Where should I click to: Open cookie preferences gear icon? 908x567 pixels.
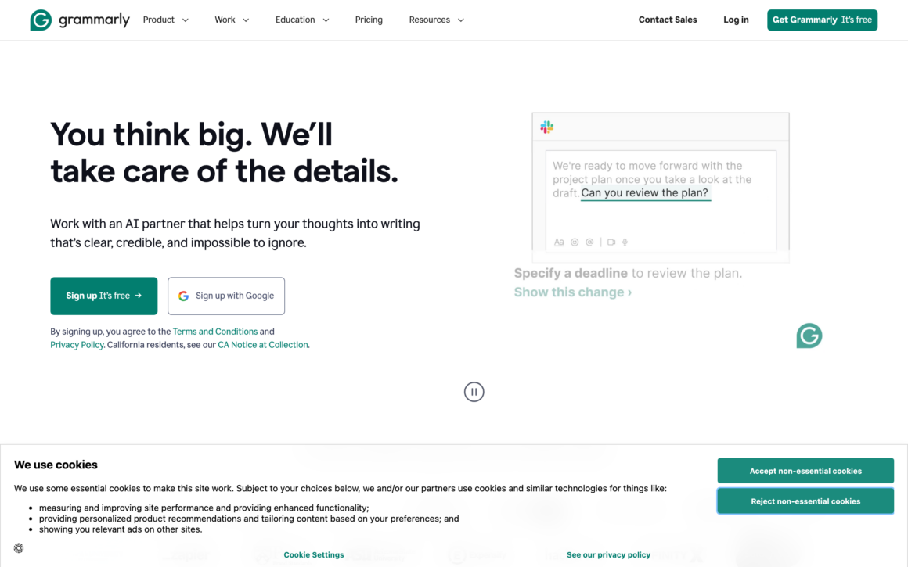coord(19,548)
